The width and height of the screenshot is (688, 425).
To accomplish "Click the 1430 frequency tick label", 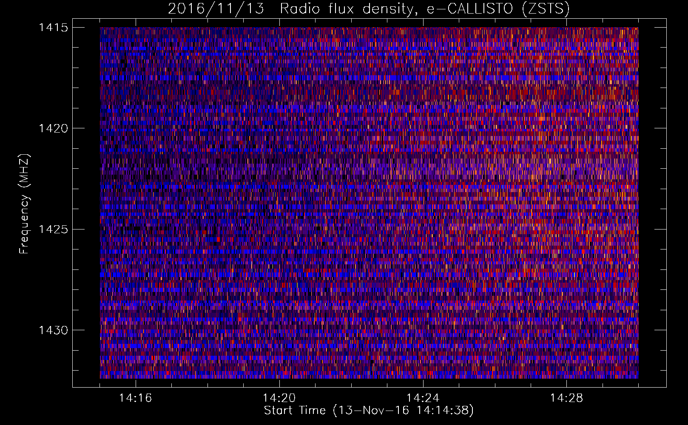I will coord(53,330).
